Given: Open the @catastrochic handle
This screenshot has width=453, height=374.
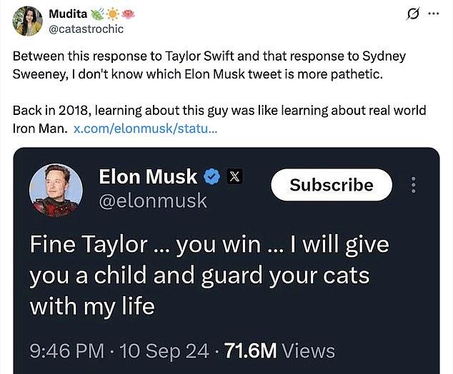Looking at the screenshot, I should [x=86, y=29].
